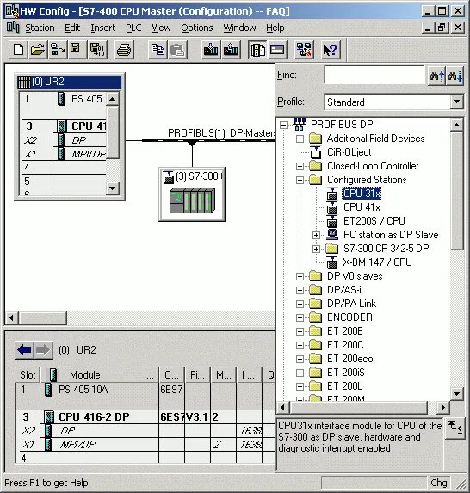The width and height of the screenshot is (470, 493).
Task: Expand the ENCODER folder
Action: [x=300, y=317]
